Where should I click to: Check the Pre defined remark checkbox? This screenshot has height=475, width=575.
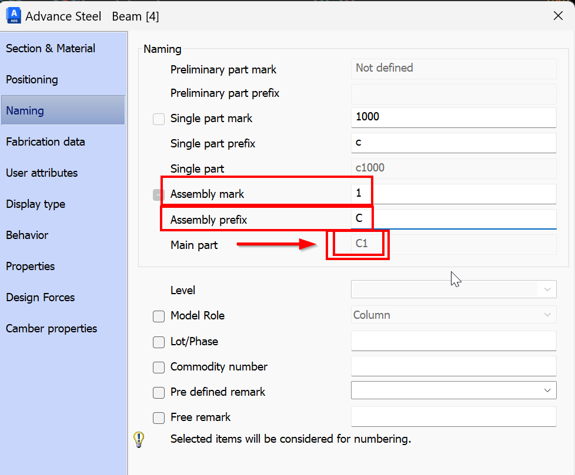[158, 392]
